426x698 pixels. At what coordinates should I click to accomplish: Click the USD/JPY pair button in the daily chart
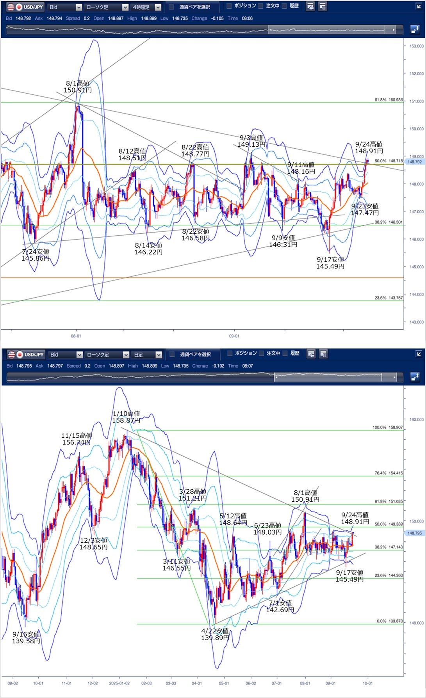26,355
